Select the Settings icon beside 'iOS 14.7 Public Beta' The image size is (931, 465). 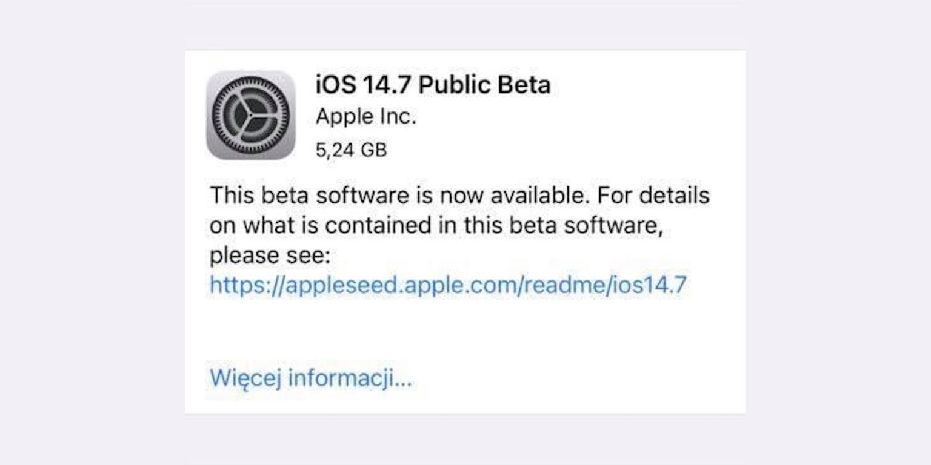(x=250, y=117)
